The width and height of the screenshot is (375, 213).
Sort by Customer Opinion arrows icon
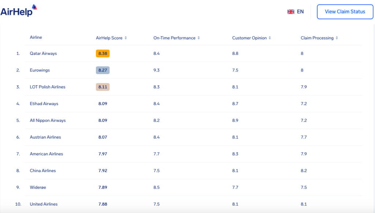point(270,38)
